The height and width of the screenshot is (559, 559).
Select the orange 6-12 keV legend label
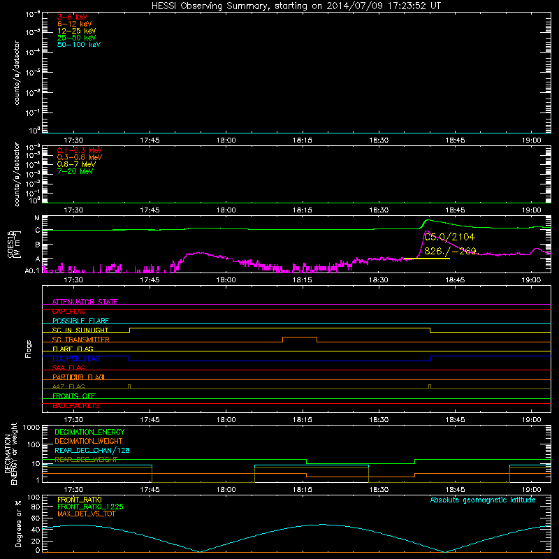75,24
